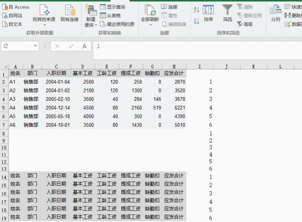The height and width of the screenshot is (222, 302).
Task: Open 最近使用的源 recent sources
Action: 117,24
